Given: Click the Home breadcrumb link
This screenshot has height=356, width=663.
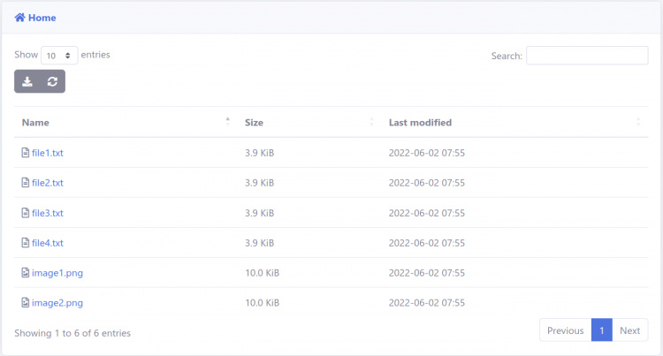Looking at the screenshot, I should [x=42, y=18].
